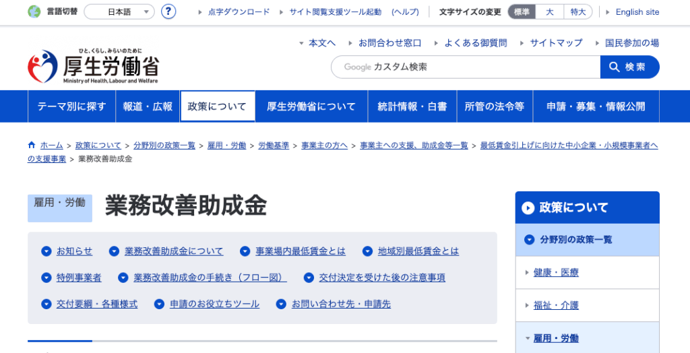Screen dimensions: 690x353
Task: Set text size to 大
Action: [x=550, y=12]
